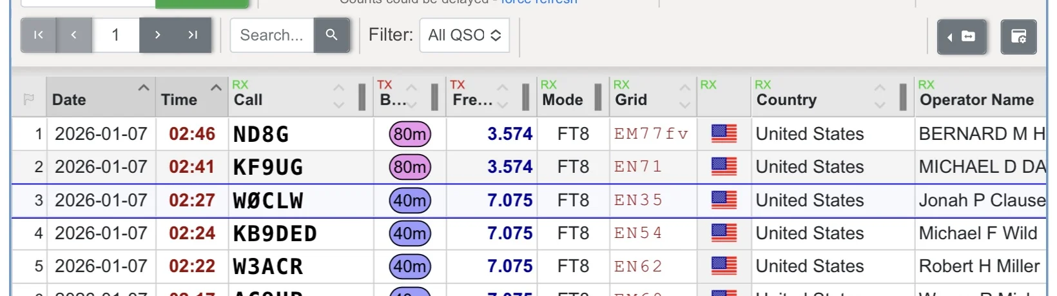Screen dimensions: 1057x296
Task: Open the folder transfer panel button
Action: 961,37
